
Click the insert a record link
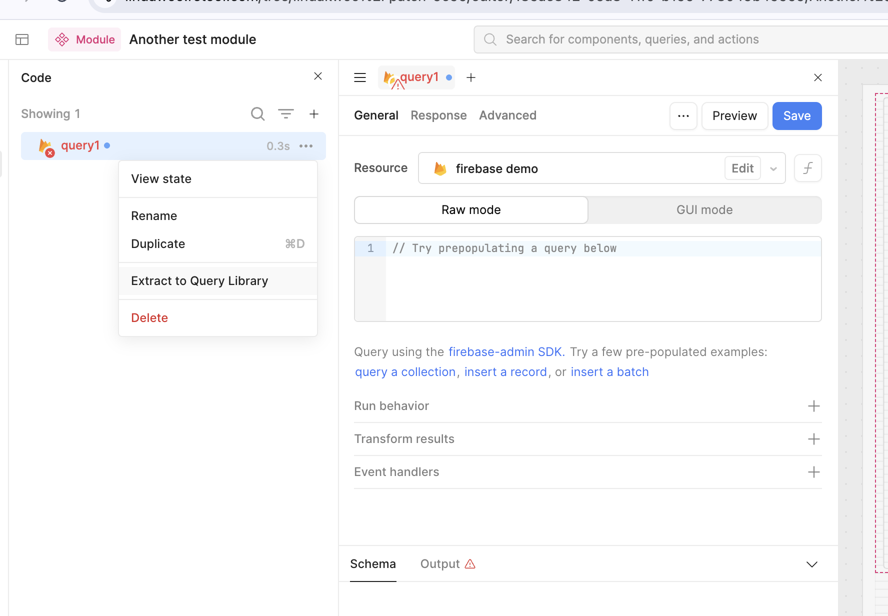click(505, 372)
